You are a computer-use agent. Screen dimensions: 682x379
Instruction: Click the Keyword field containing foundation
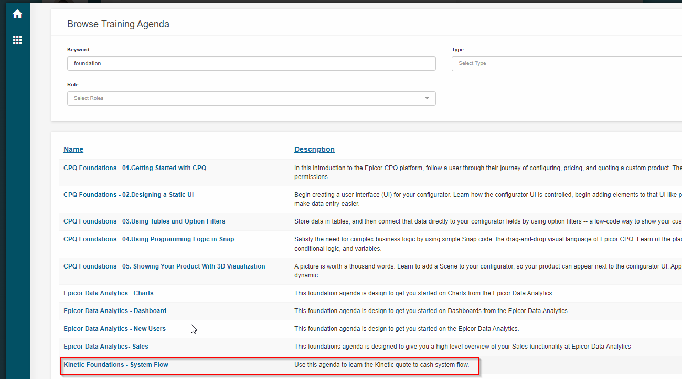click(x=251, y=63)
